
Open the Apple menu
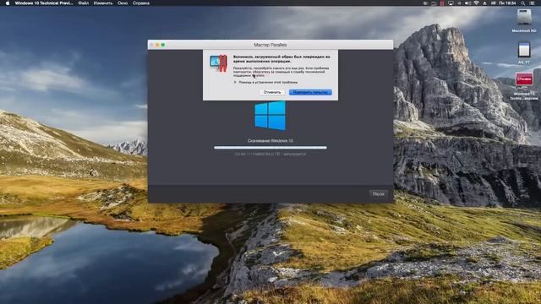[x=8, y=3]
